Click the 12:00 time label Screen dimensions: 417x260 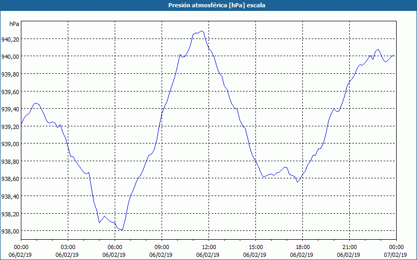(x=209, y=248)
